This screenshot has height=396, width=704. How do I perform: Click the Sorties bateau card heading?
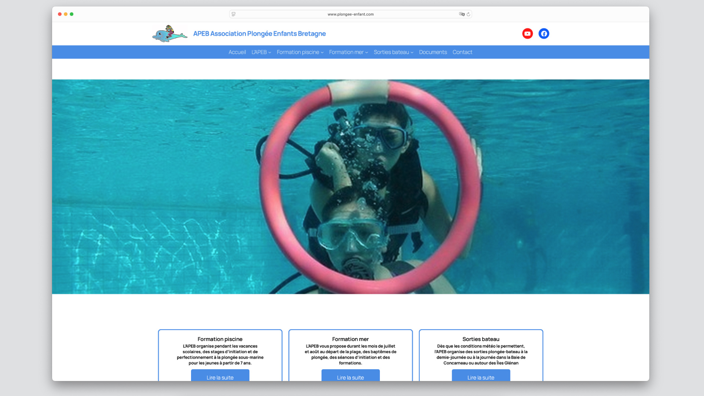tap(481, 339)
